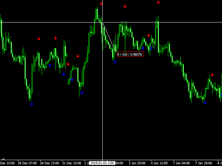Image resolution: width=222 pixels, height=166 pixels.
Task: Click the 31 Dec 15:00 time axis label
Action: (x=72, y=163)
